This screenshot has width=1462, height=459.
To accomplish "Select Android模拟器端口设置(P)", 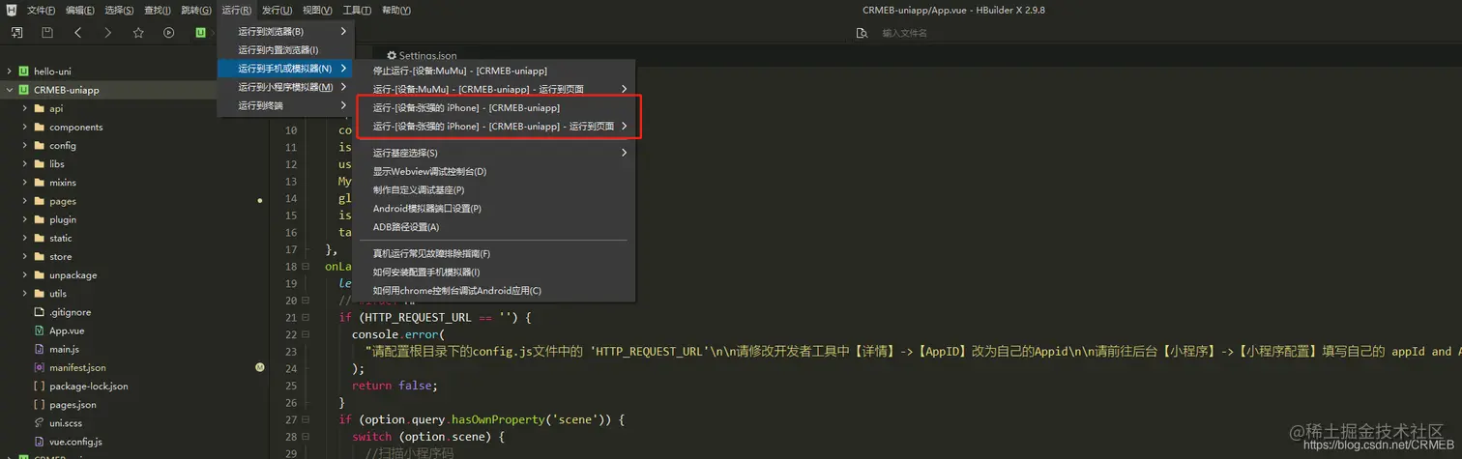I will click(x=495, y=208).
